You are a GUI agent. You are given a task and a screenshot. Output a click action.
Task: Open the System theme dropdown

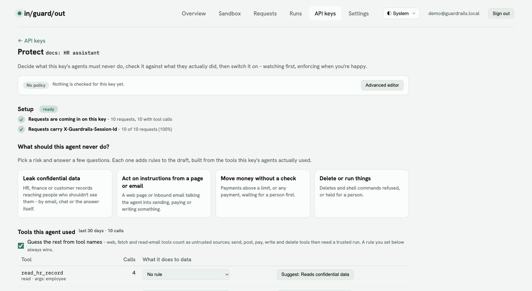(x=401, y=14)
